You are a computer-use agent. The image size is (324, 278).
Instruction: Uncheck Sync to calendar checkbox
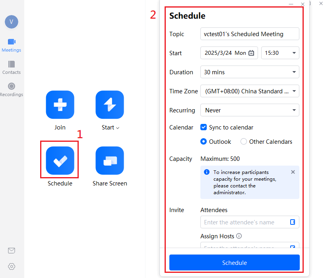(204, 127)
